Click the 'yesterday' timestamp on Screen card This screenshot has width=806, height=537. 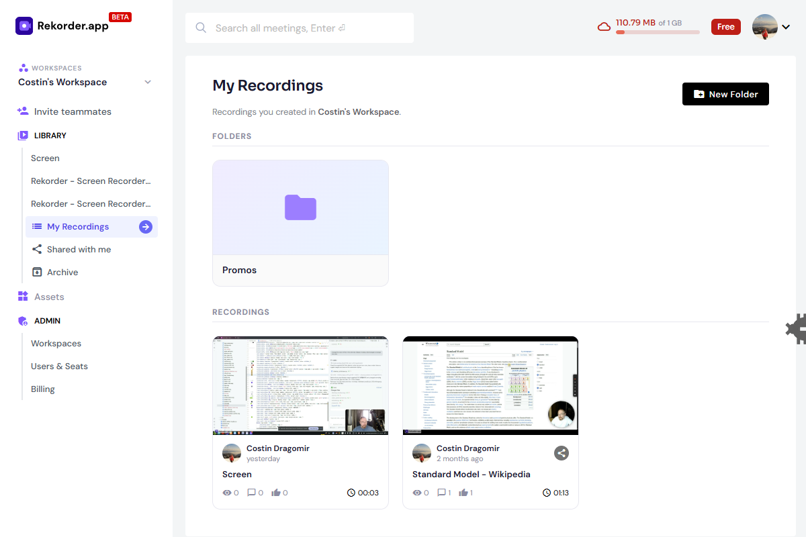pyautogui.click(x=263, y=459)
